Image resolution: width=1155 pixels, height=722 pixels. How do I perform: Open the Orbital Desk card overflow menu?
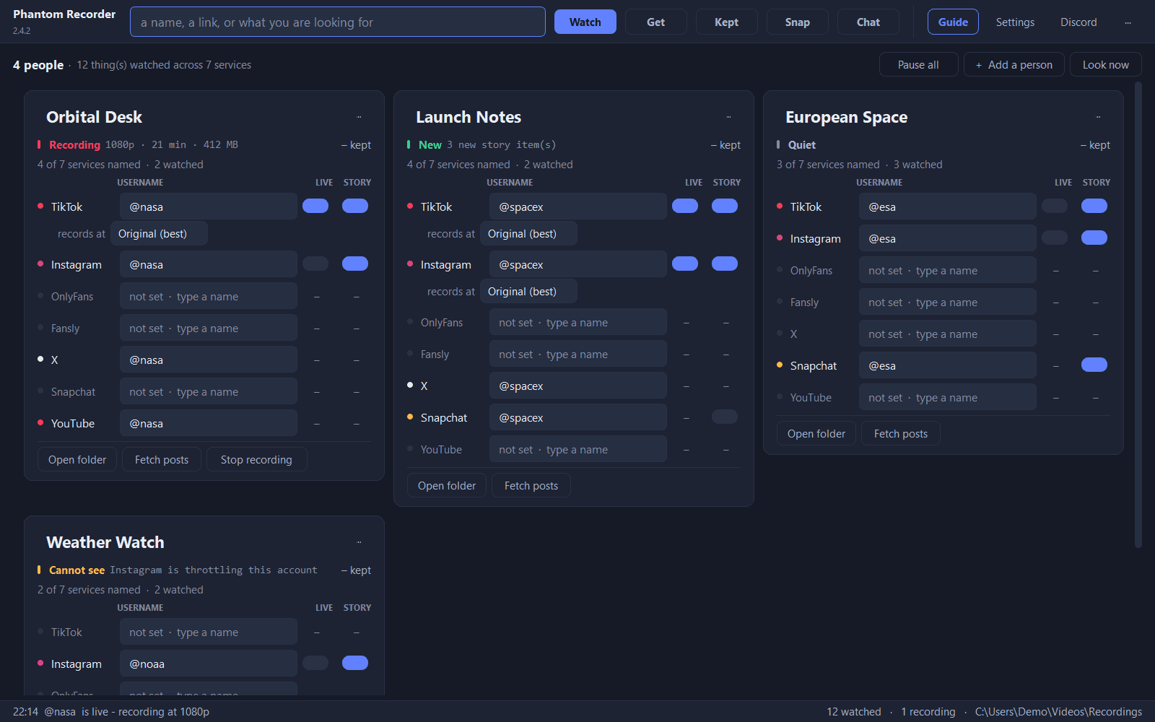[359, 117]
